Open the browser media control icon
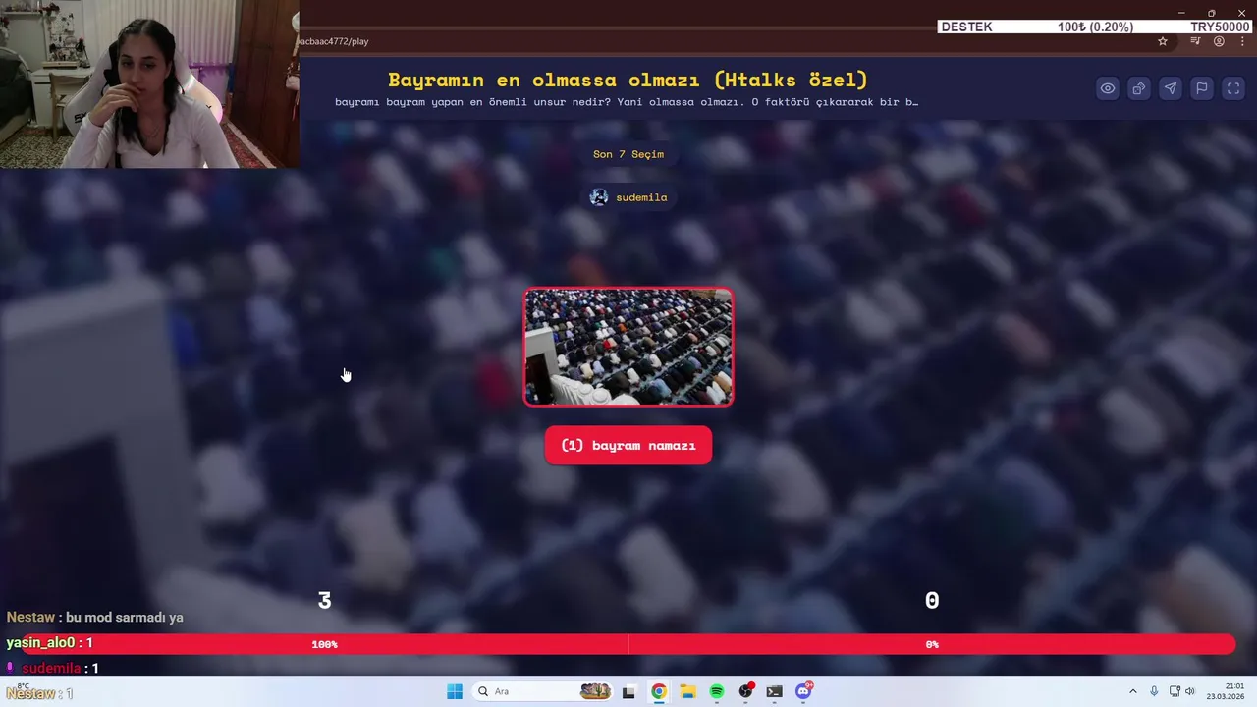The width and height of the screenshot is (1257, 707). pyautogui.click(x=1195, y=41)
